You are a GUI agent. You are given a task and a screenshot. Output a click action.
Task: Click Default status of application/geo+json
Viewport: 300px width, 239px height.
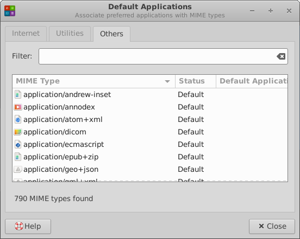pos(191,170)
